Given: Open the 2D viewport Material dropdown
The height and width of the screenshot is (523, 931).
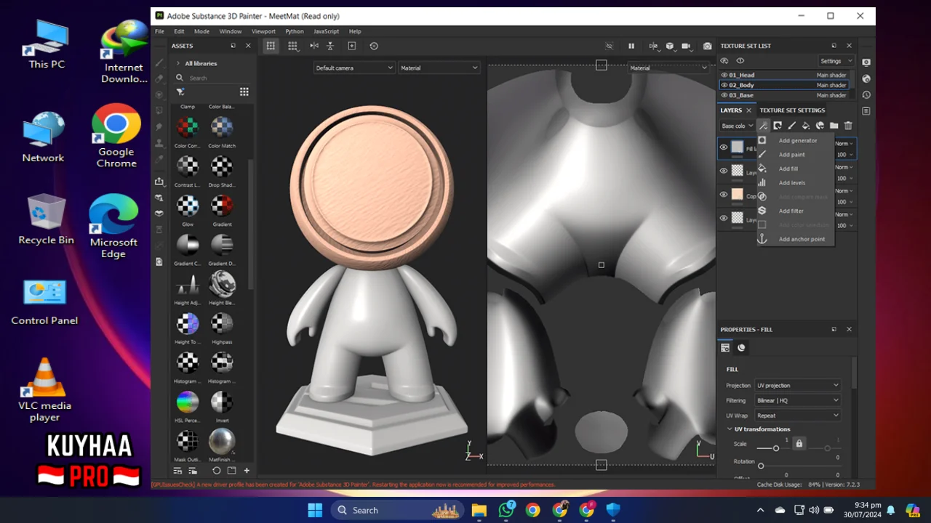Looking at the screenshot, I should click(668, 68).
